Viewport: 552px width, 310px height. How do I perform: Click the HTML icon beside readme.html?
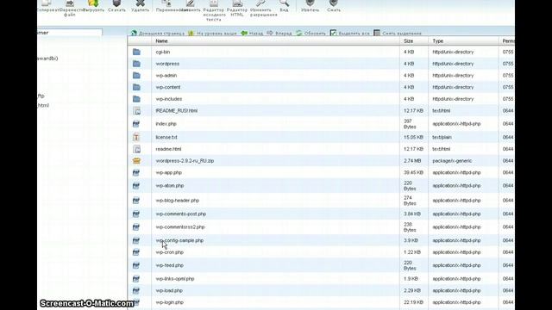pos(136,149)
